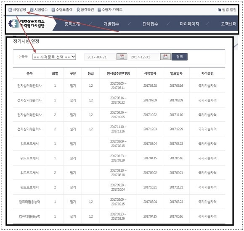Click the 수험표출력 link text
Viewport: 244px width, 231px height.
click(x=64, y=10)
